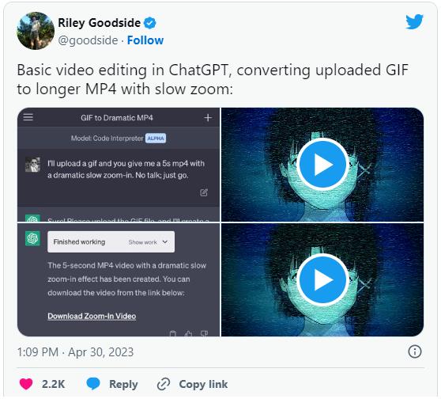Play the top video
Viewport: 441px width, 399px height.
322,165
